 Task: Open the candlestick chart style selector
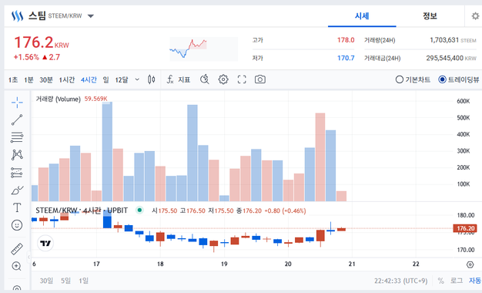tap(151, 79)
